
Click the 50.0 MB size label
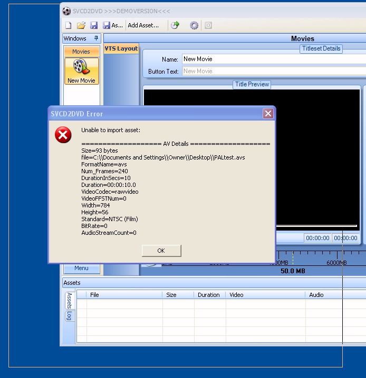(x=293, y=271)
